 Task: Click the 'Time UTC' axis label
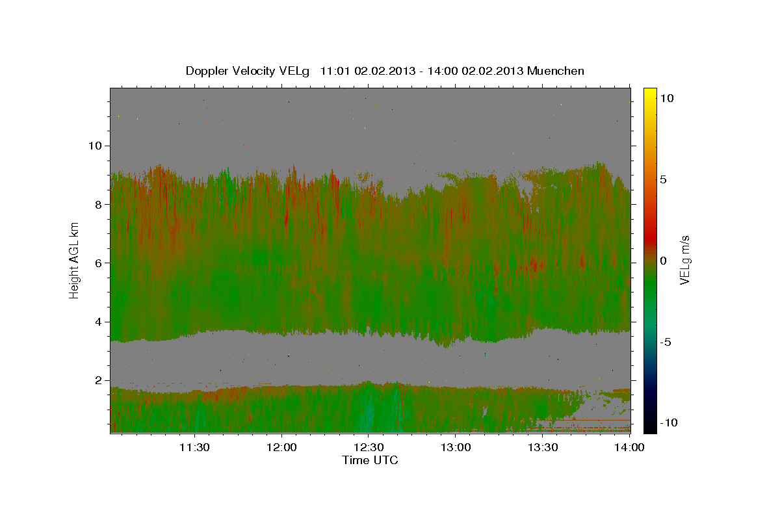click(x=370, y=460)
